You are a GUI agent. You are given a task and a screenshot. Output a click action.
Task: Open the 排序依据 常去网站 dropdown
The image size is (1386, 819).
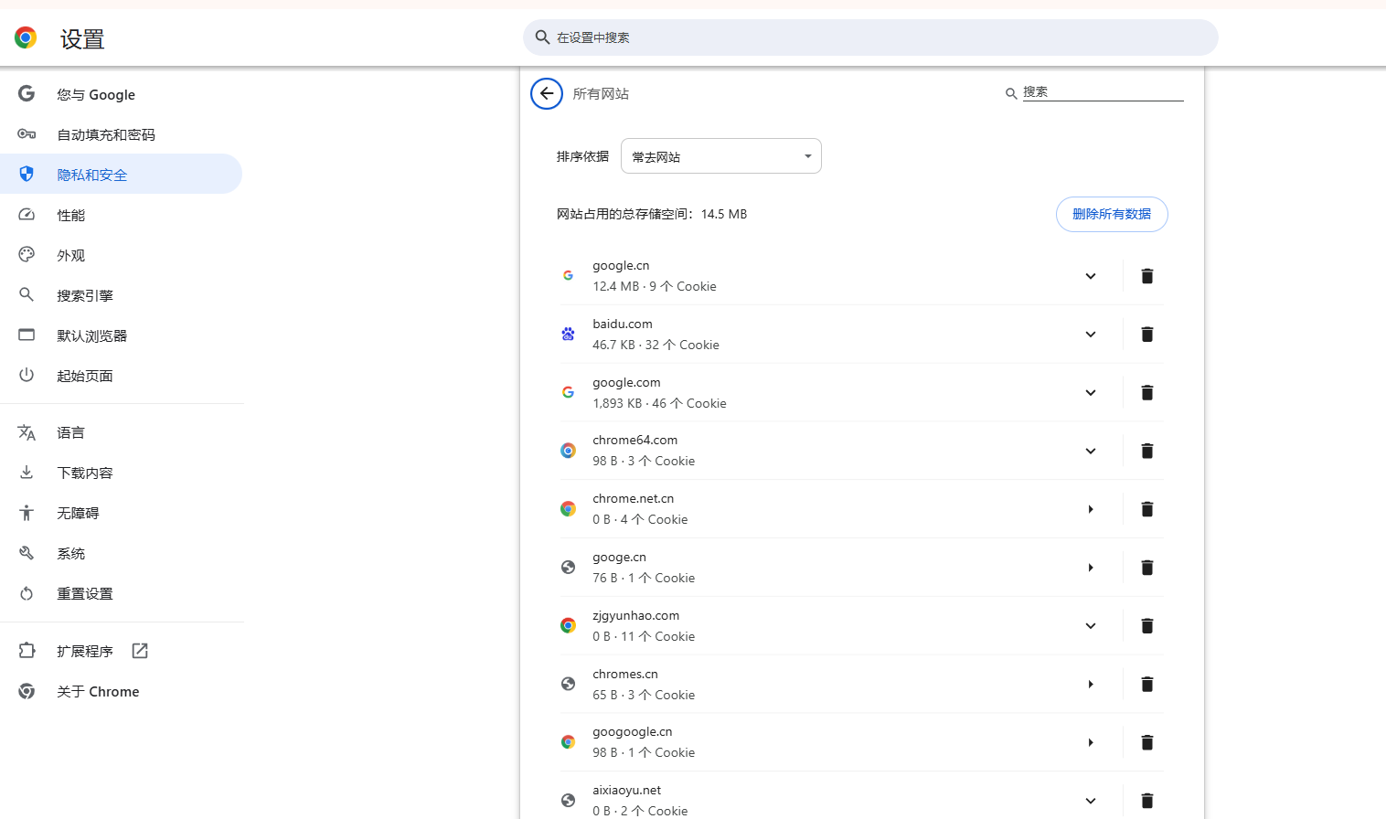tap(721, 156)
